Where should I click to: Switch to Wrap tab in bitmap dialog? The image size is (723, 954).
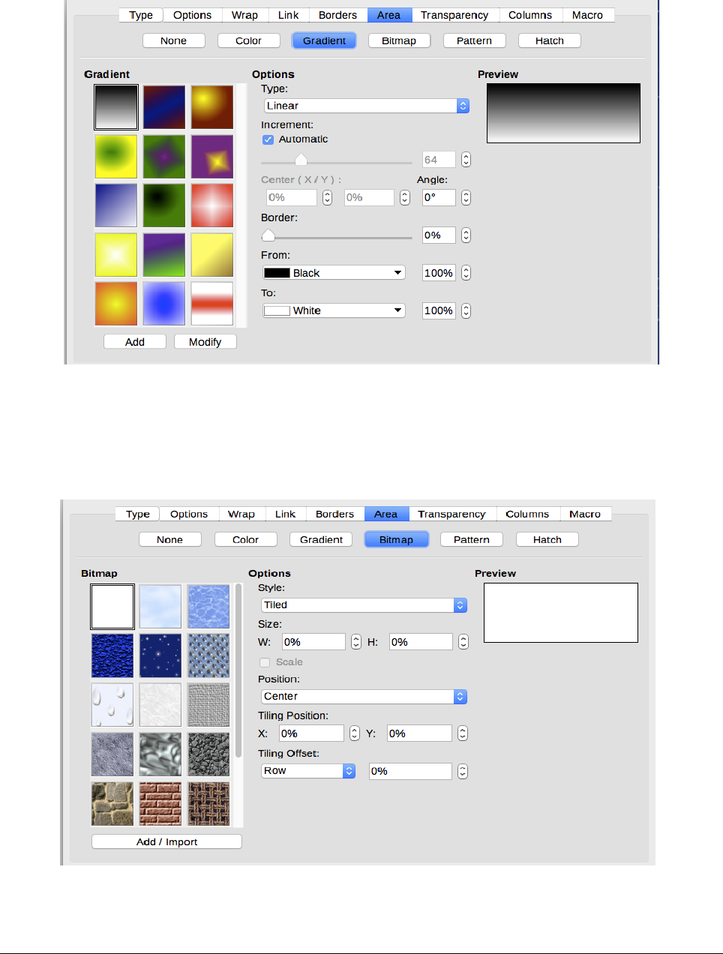pos(241,514)
